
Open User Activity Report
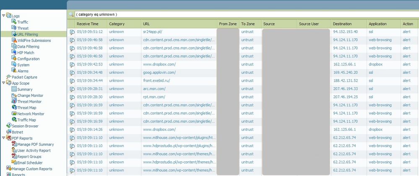tap(34, 150)
